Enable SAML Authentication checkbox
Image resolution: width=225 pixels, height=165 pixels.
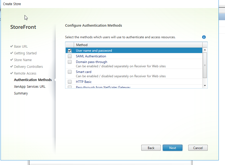coord(70,56)
